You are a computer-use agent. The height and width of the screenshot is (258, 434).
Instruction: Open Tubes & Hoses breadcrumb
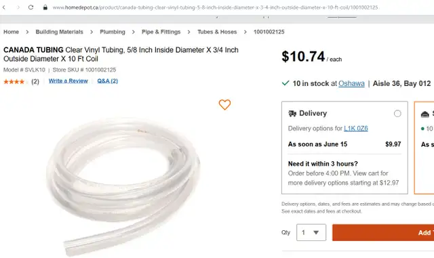click(217, 32)
